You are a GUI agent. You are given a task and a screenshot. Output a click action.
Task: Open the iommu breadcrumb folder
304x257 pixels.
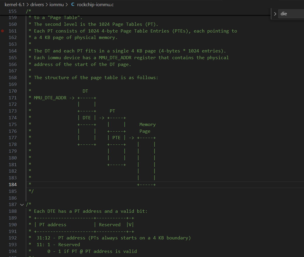pyautogui.click(x=57, y=5)
